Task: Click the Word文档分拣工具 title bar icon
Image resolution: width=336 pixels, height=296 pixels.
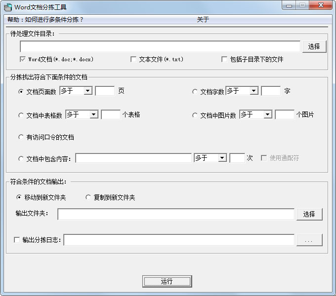Action: point(8,7)
